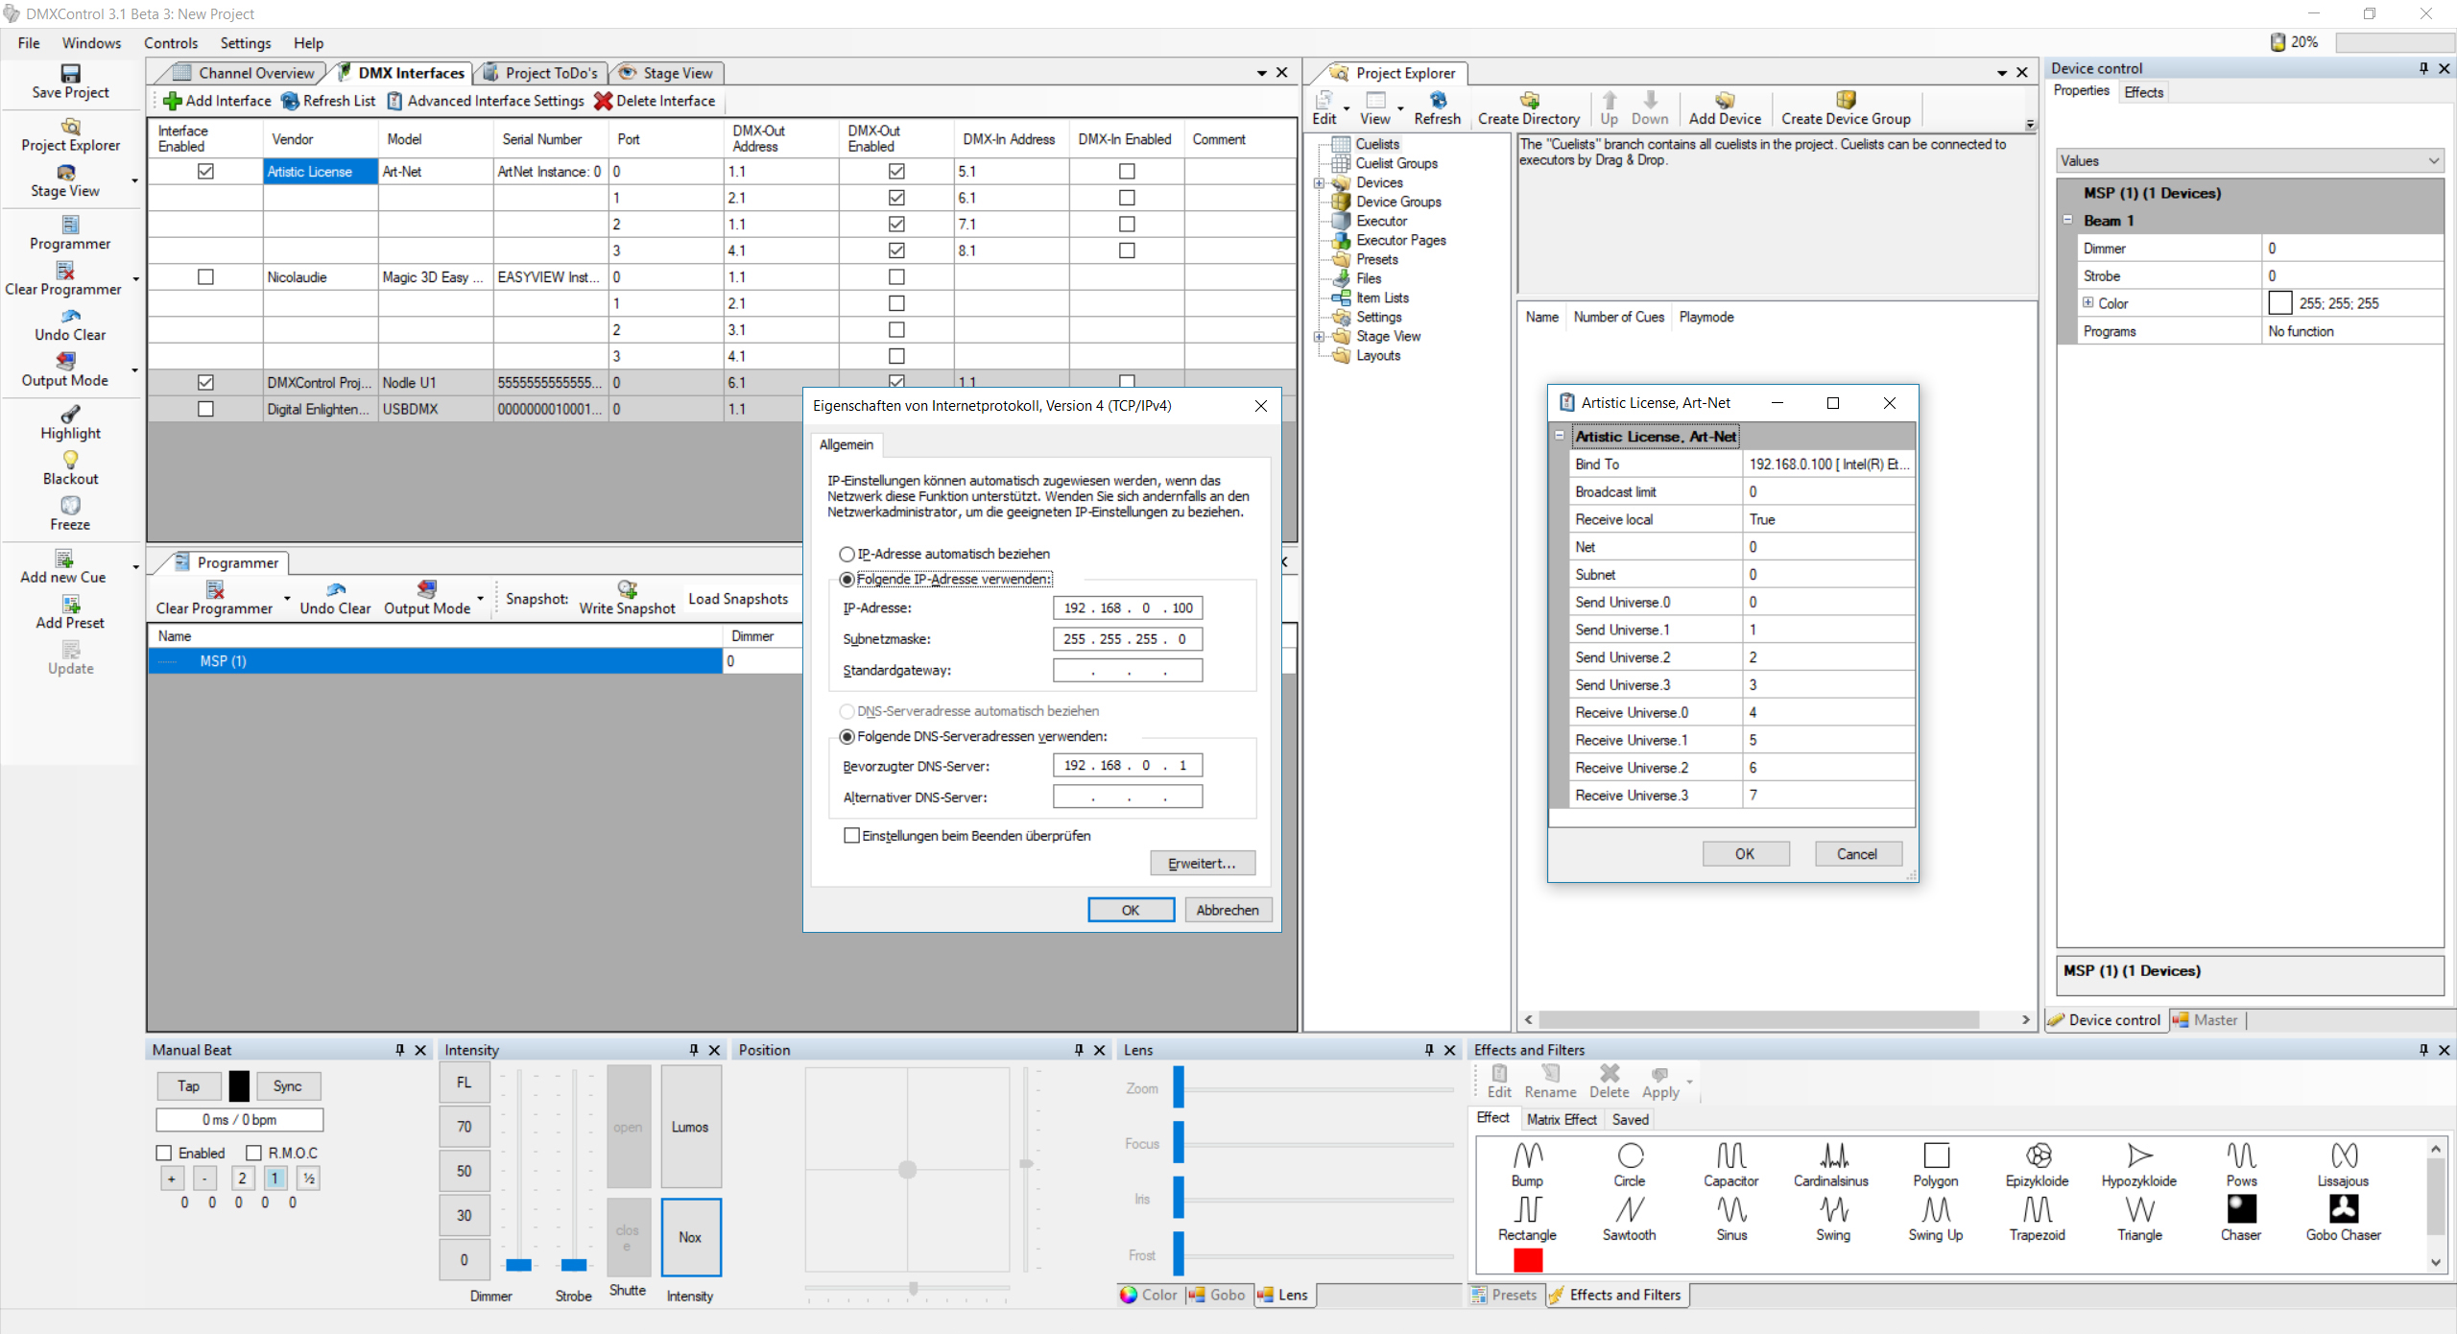Select the Gobo Chaser effect
The image size is (2457, 1334).
tap(2343, 1209)
